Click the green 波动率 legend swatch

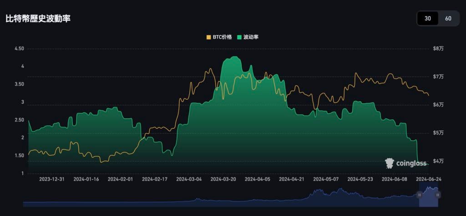239,37
